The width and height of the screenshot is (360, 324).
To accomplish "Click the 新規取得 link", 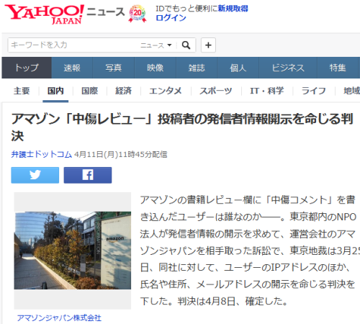I will 233,9.
